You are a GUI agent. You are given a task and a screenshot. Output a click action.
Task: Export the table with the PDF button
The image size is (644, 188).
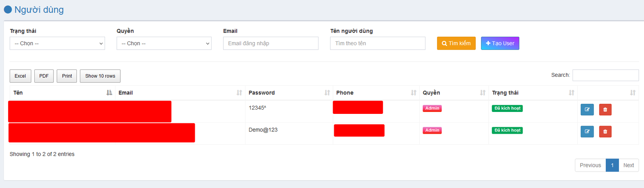click(x=44, y=76)
